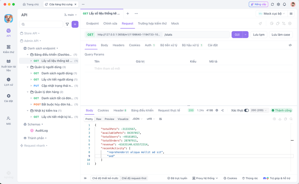The height and width of the screenshot is (184, 299).
Task: Click the user profile avatar
Action: coord(293,4)
